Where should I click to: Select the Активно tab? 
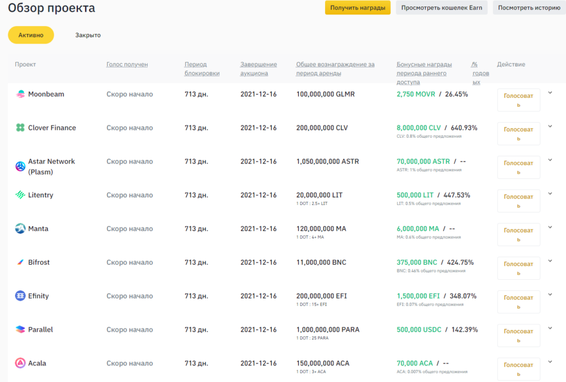pos(31,35)
